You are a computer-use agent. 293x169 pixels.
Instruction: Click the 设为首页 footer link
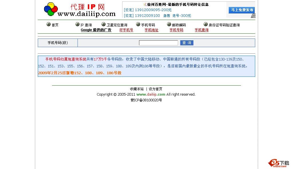click(155, 89)
